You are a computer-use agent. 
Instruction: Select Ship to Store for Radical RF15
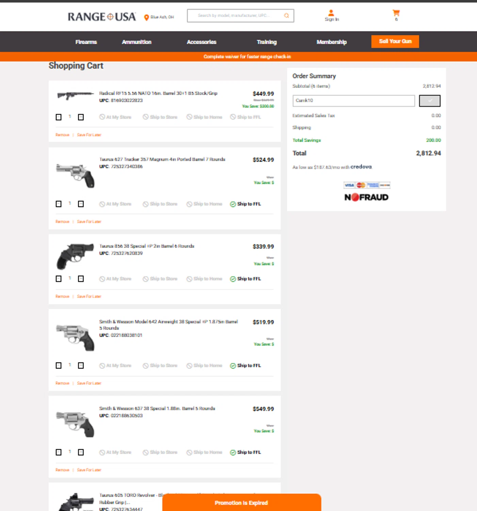pyautogui.click(x=160, y=117)
